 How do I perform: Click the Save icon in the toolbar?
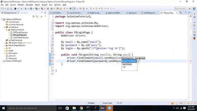[8, 9]
